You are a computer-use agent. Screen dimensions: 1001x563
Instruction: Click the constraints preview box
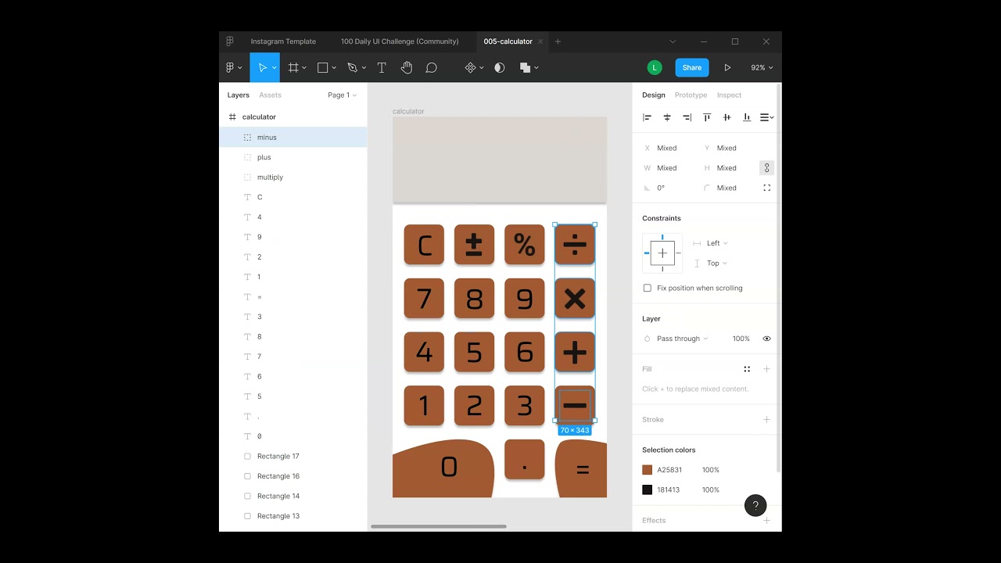(x=662, y=253)
